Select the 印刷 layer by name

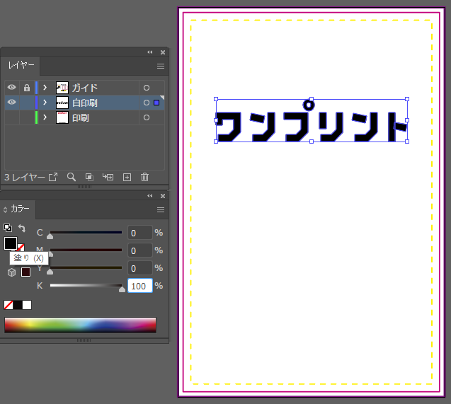81,117
